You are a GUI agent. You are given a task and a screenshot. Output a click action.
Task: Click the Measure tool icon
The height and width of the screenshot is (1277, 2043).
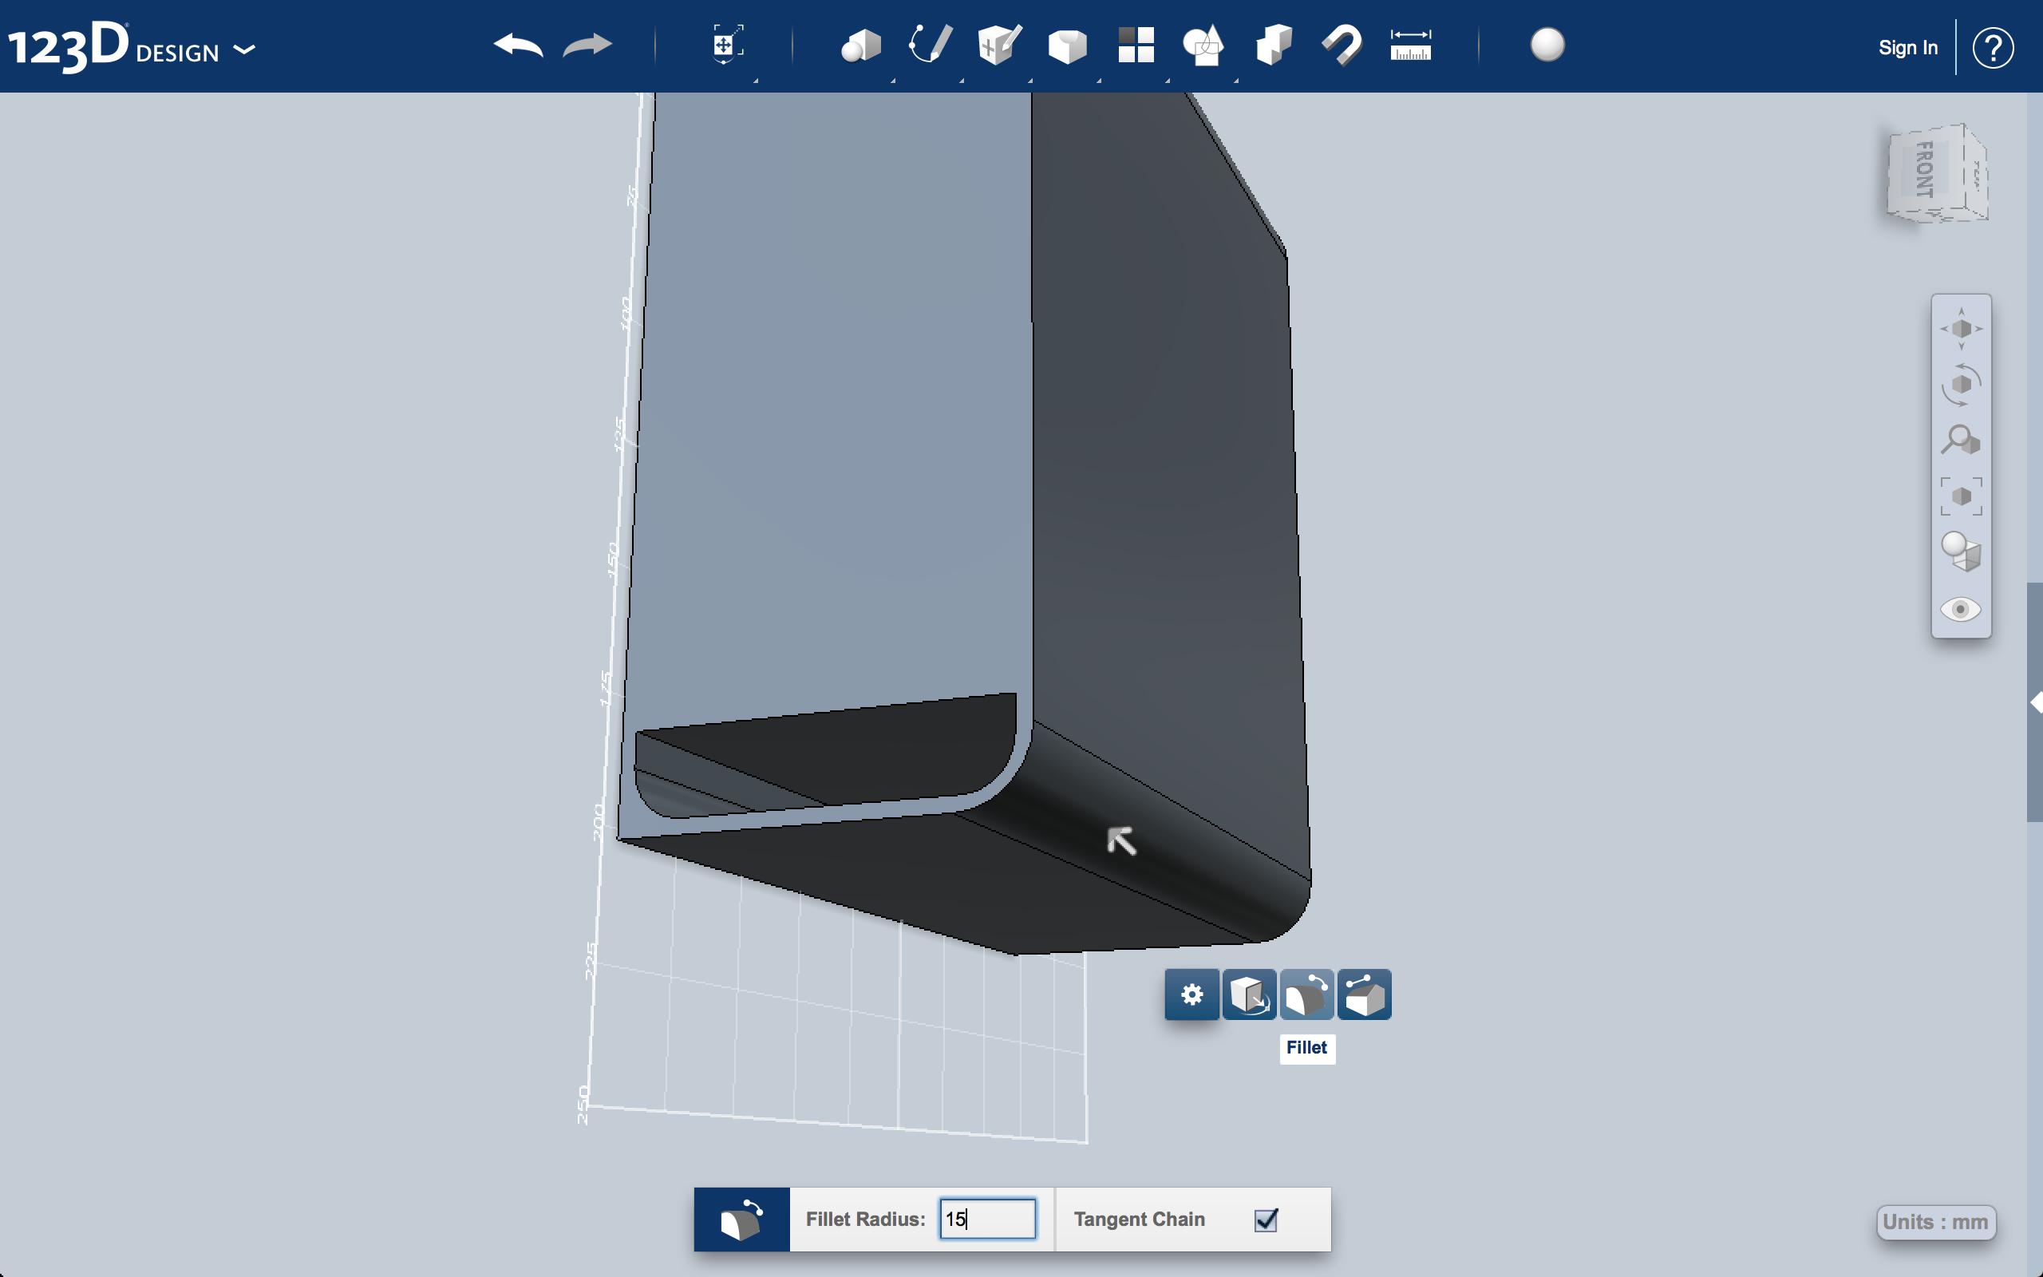point(1409,44)
